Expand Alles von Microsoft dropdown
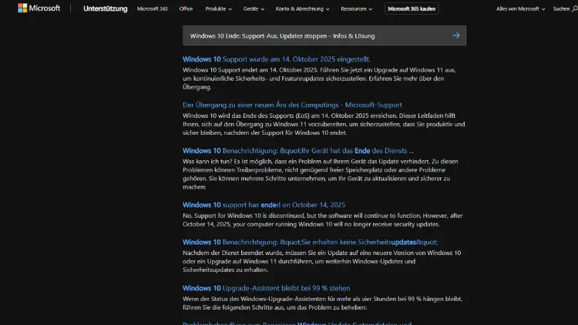 tap(520, 8)
